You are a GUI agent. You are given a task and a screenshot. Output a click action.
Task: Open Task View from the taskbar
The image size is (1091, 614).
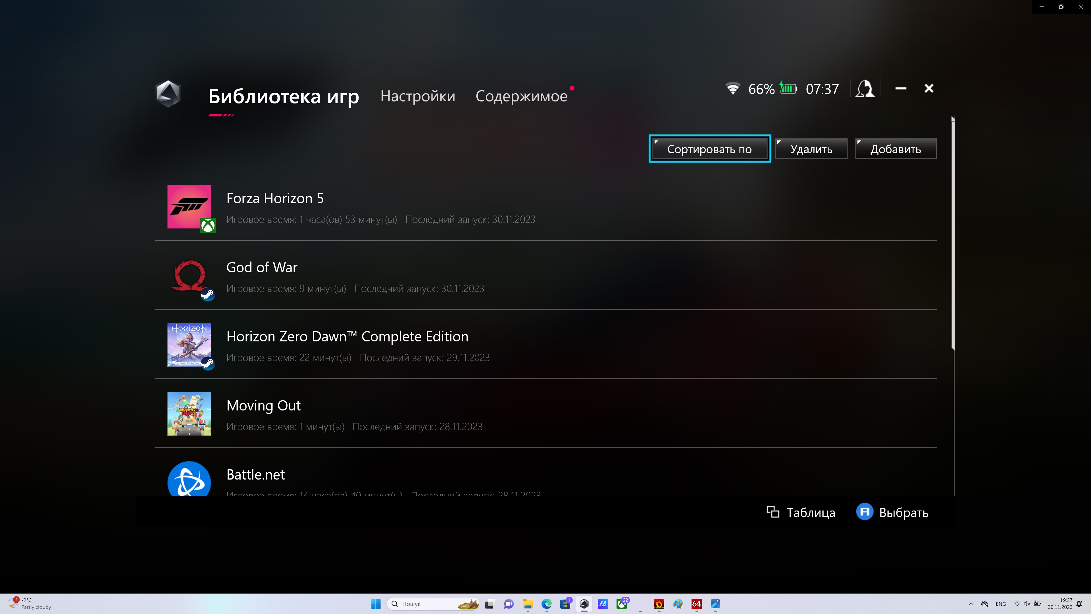[490, 604]
